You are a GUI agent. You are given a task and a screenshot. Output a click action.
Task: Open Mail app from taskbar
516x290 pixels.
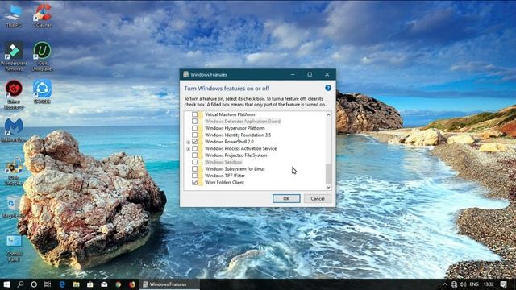click(104, 284)
